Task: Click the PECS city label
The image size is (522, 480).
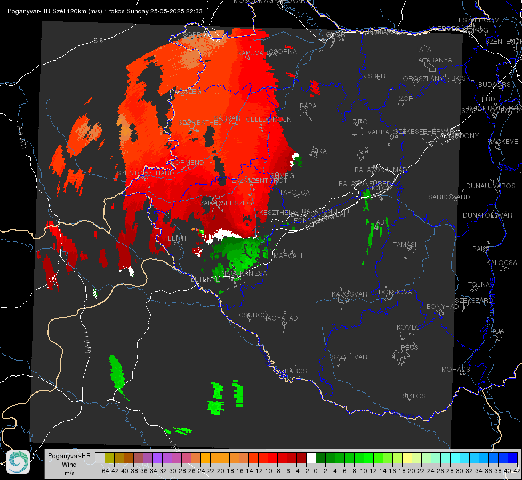Action: coord(409,347)
